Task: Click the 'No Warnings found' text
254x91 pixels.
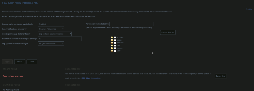Action: (x=11, y=90)
